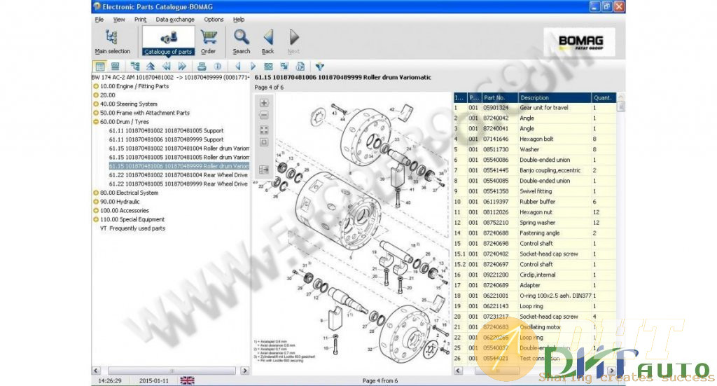Select the Rubber buffer part row
The height and width of the screenshot is (386, 717).
(x=535, y=202)
